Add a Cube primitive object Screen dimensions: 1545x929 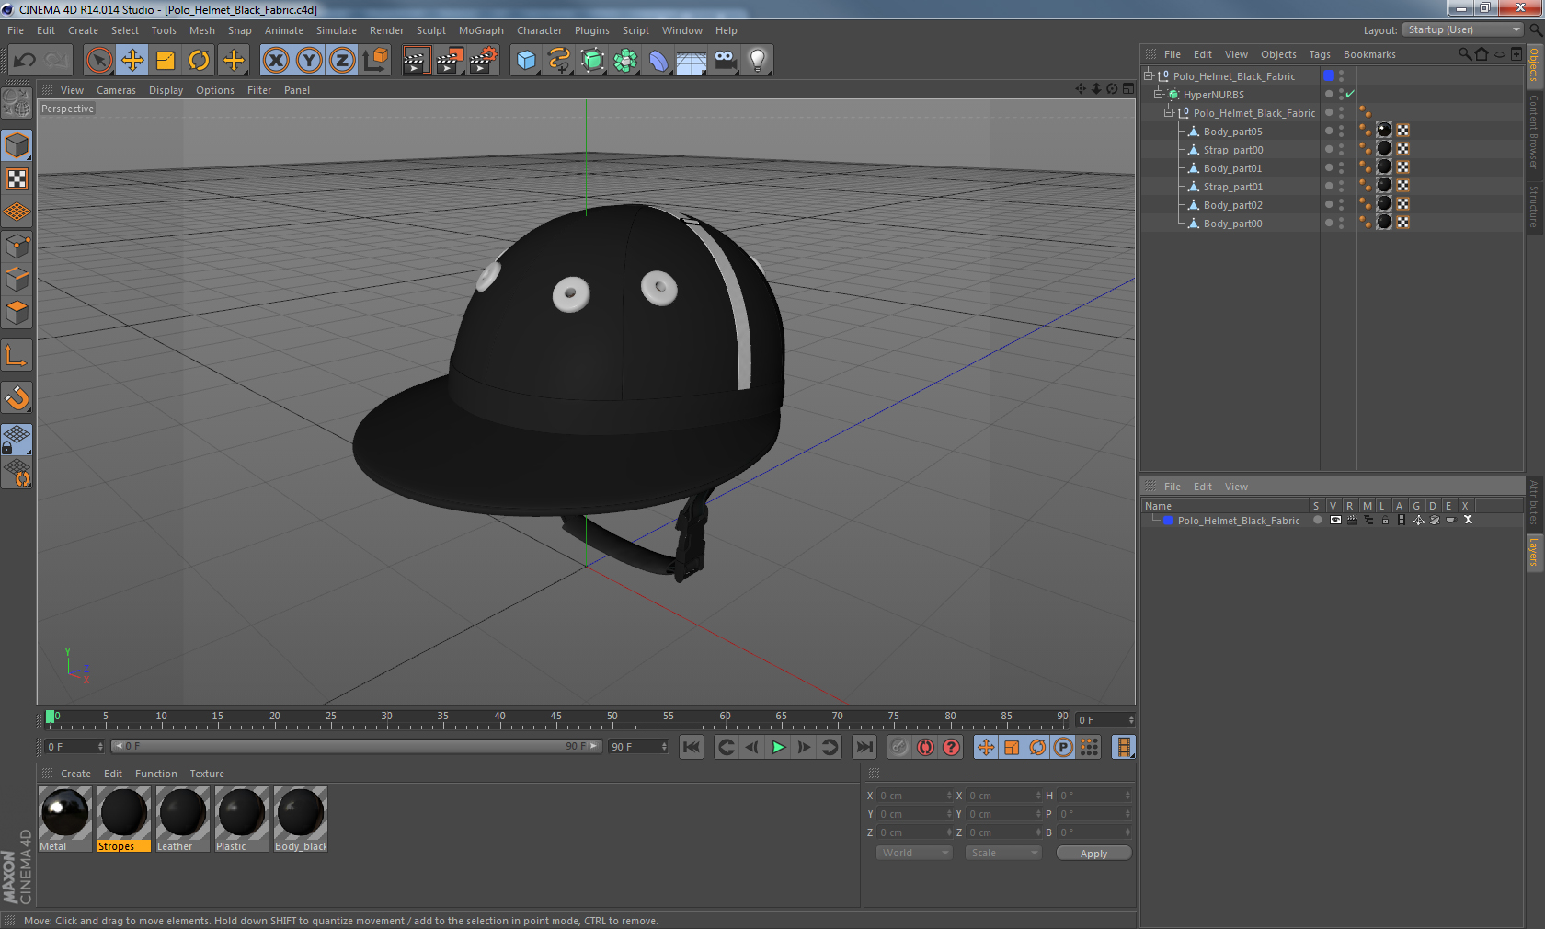click(526, 61)
